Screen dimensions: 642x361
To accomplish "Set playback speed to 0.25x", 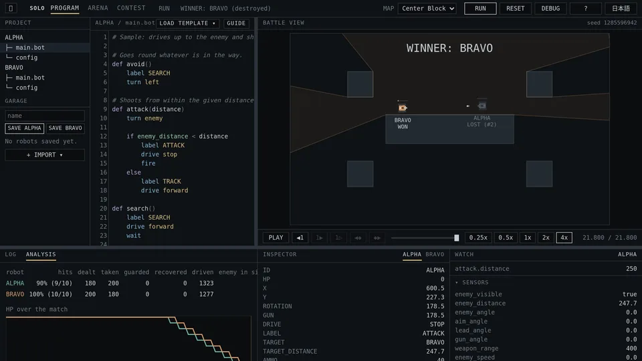I will pos(478,237).
